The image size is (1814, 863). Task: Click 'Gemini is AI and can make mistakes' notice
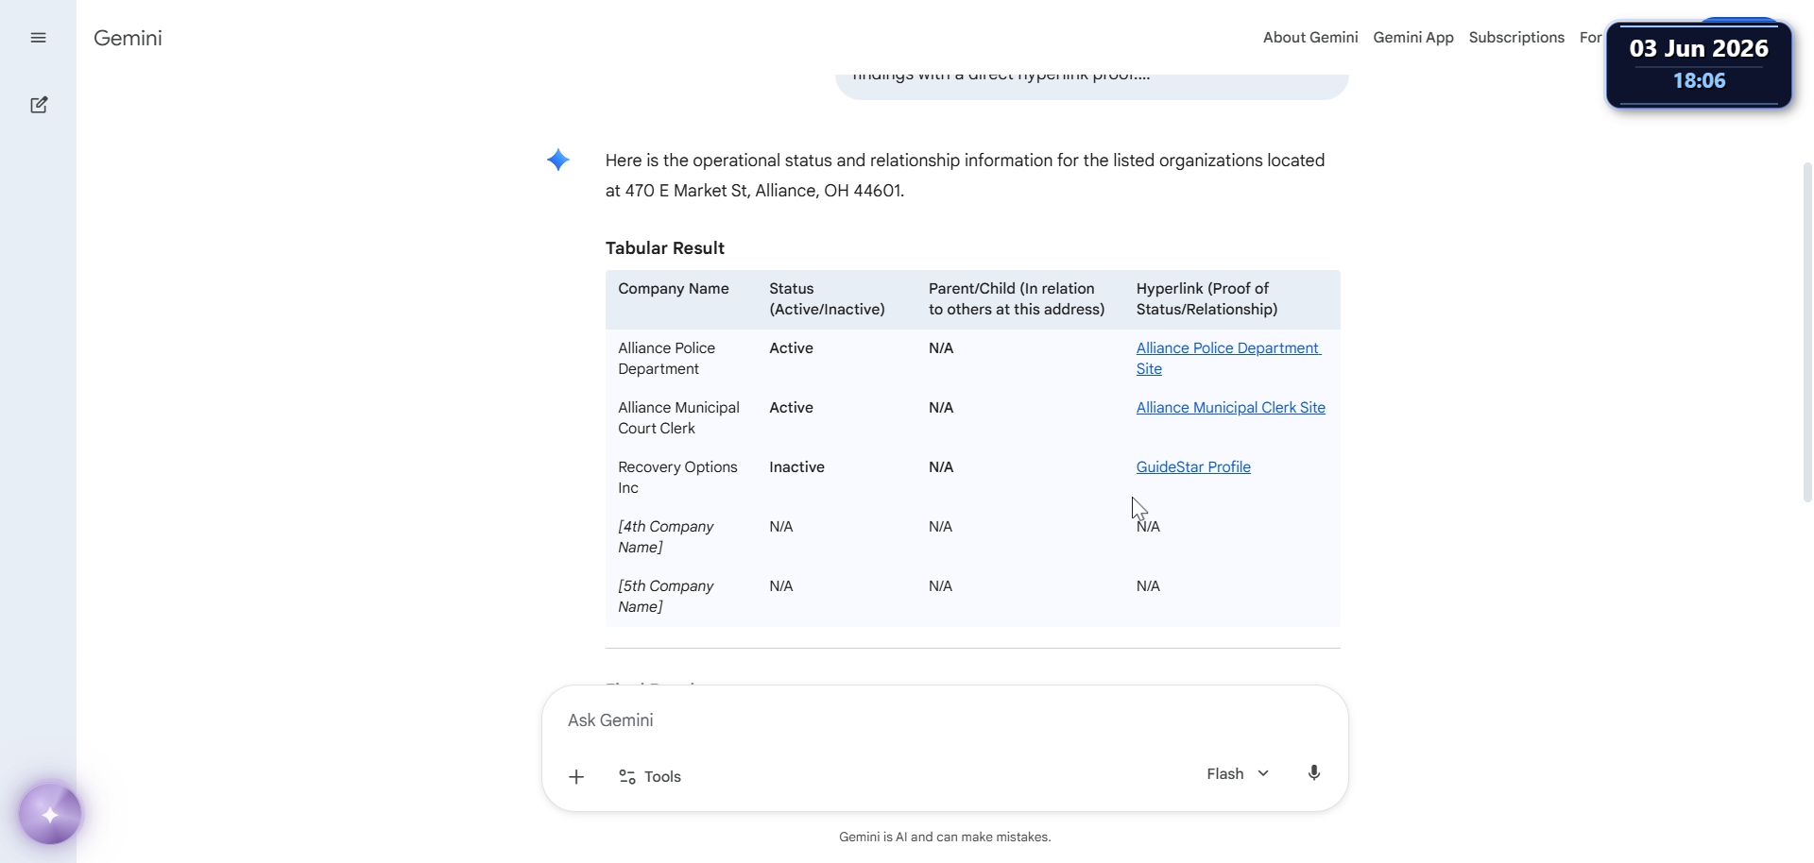click(945, 838)
